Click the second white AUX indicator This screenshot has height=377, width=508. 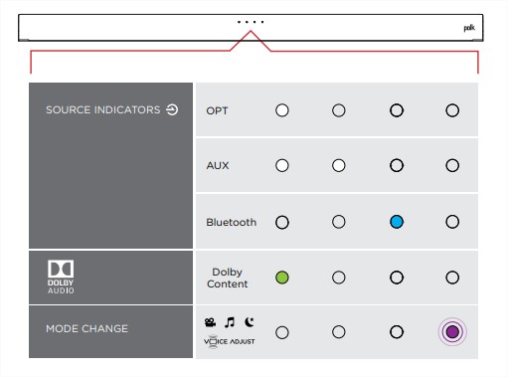338,165
